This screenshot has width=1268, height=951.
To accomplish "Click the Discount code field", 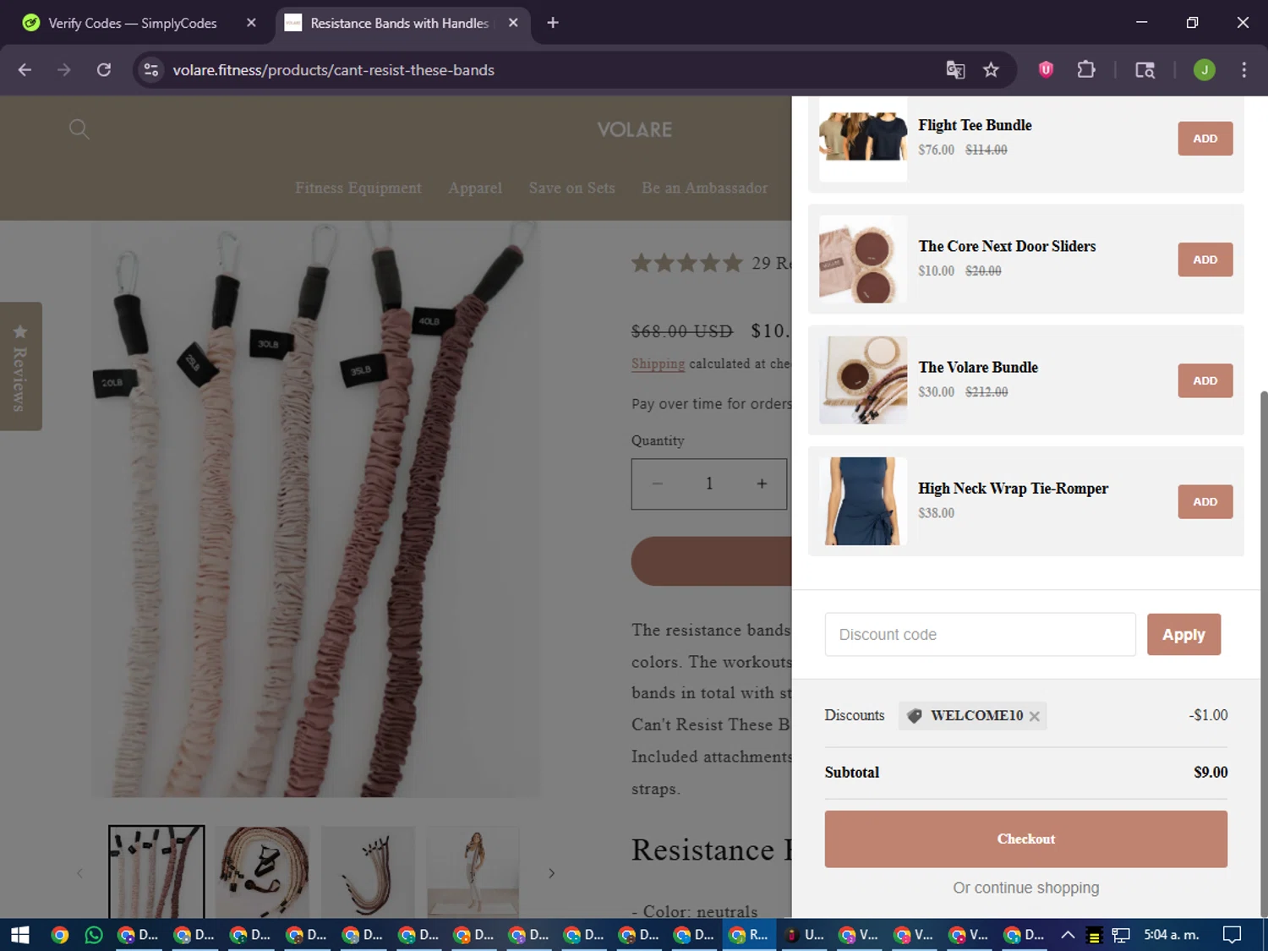I will (980, 634).
